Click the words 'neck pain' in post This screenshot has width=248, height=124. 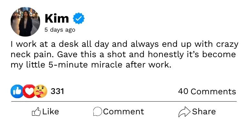tap(33, 55)
